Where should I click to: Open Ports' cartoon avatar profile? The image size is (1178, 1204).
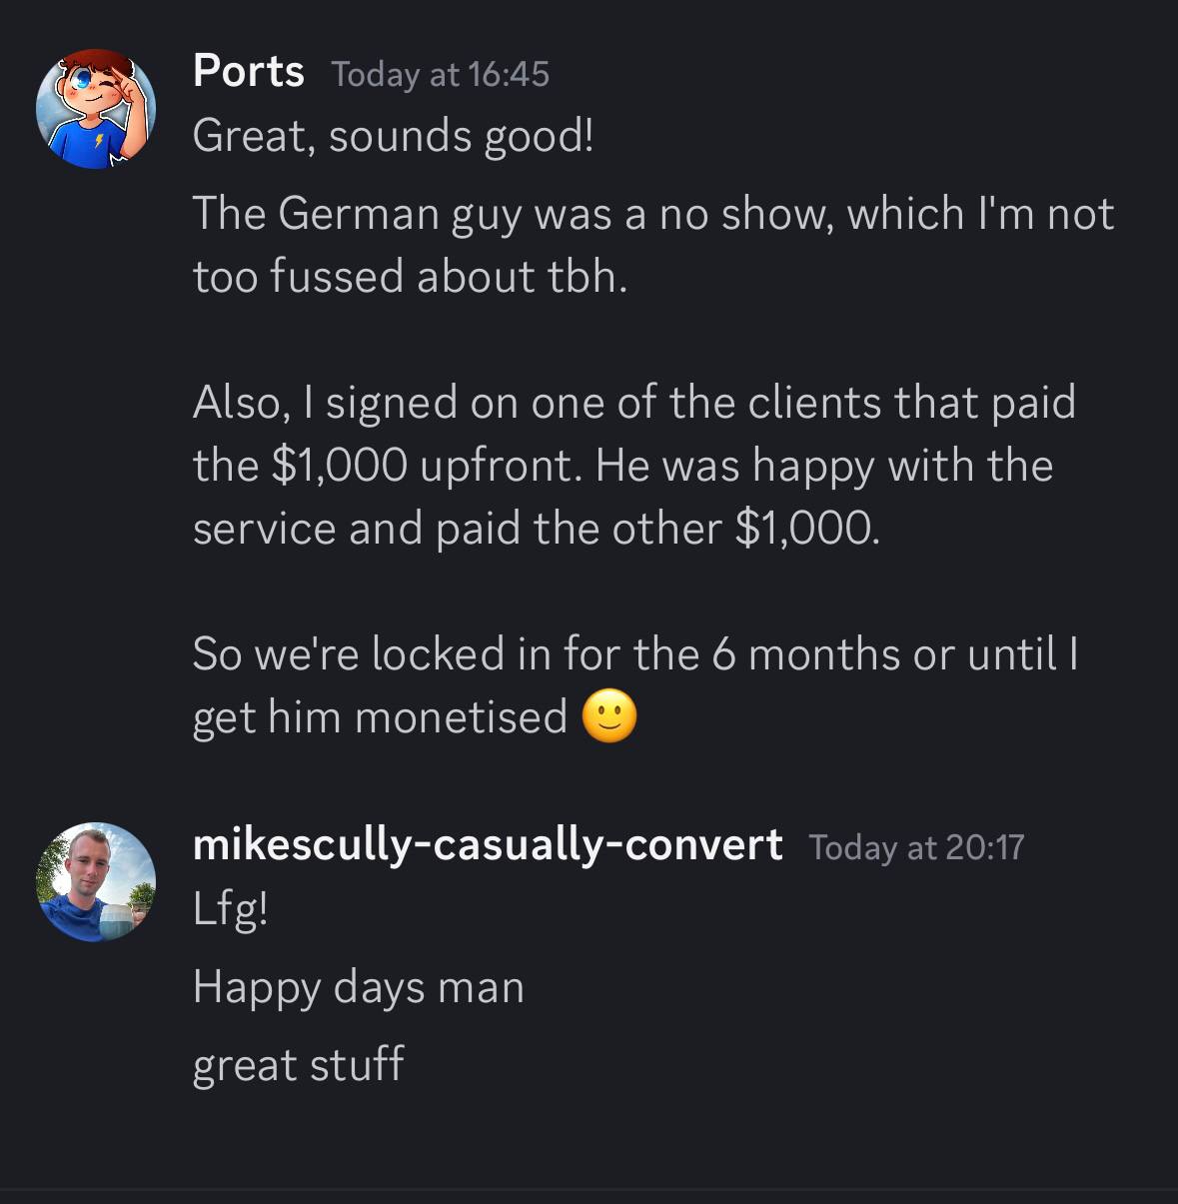tap(96, 109)
